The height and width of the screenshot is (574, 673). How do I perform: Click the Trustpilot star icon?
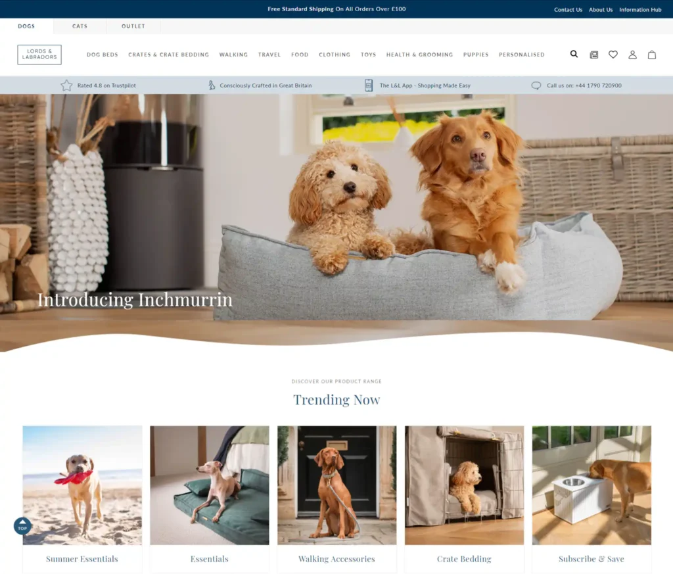(66, 85)
